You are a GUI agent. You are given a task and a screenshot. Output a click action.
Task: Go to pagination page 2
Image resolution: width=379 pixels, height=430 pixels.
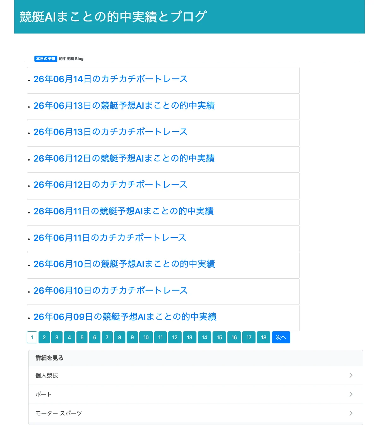(44, 337)
